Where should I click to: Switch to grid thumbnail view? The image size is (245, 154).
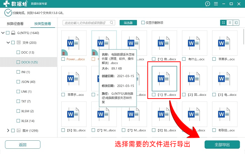[x=223, y=23]
